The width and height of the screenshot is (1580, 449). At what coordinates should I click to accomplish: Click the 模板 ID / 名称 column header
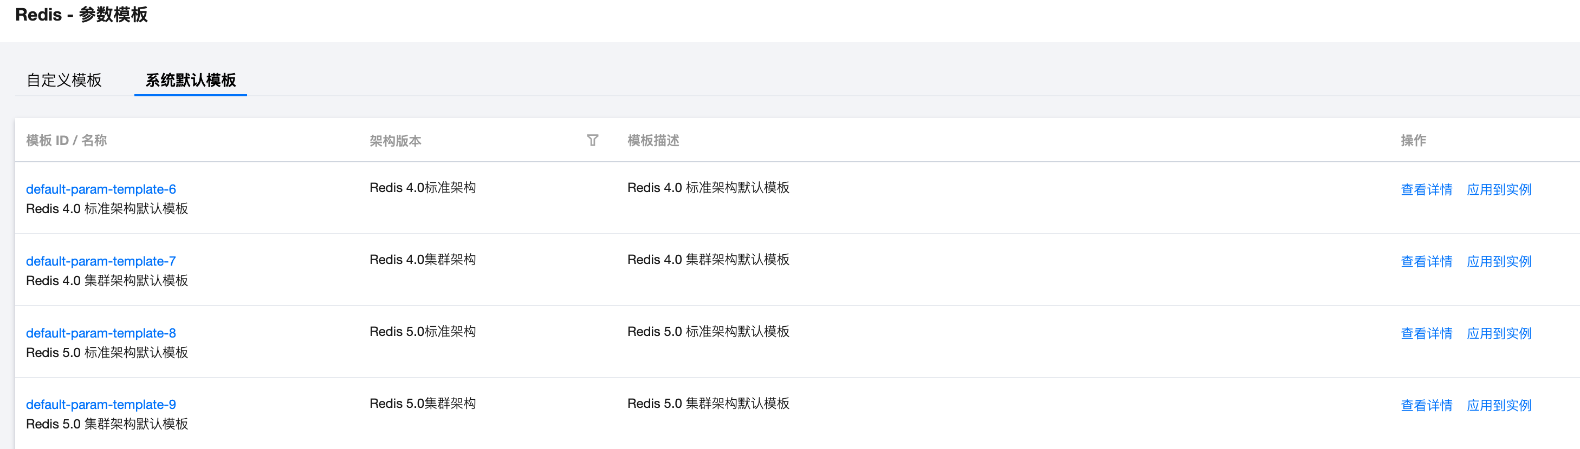[66, 140]
